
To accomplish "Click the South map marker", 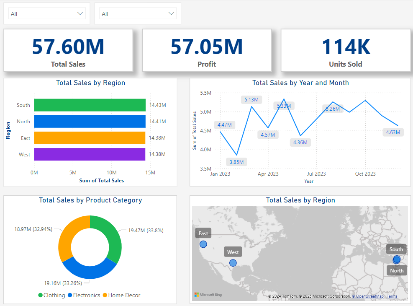I will coord(396,249).
